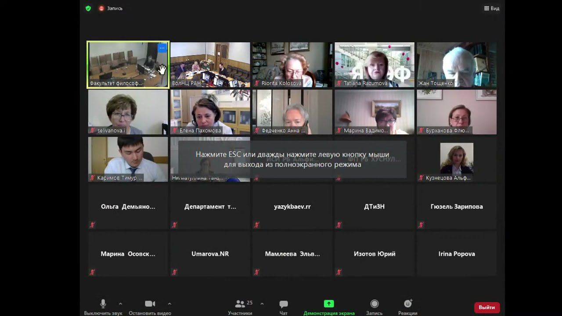This screenshot has height=316, width=562.
Task: Click the Ольга Демьяно... participant name
Action: point(128,206)
